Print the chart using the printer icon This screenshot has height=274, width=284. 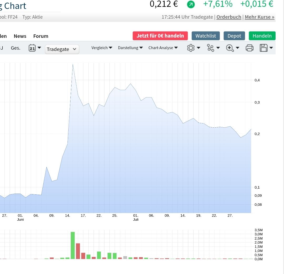[250, 48]
